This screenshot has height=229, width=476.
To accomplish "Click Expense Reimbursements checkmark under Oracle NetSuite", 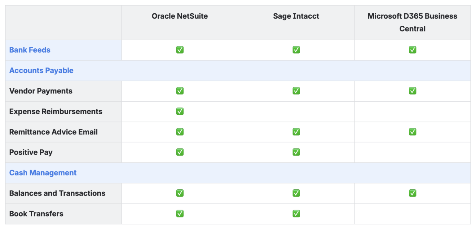I will [180, 111].
